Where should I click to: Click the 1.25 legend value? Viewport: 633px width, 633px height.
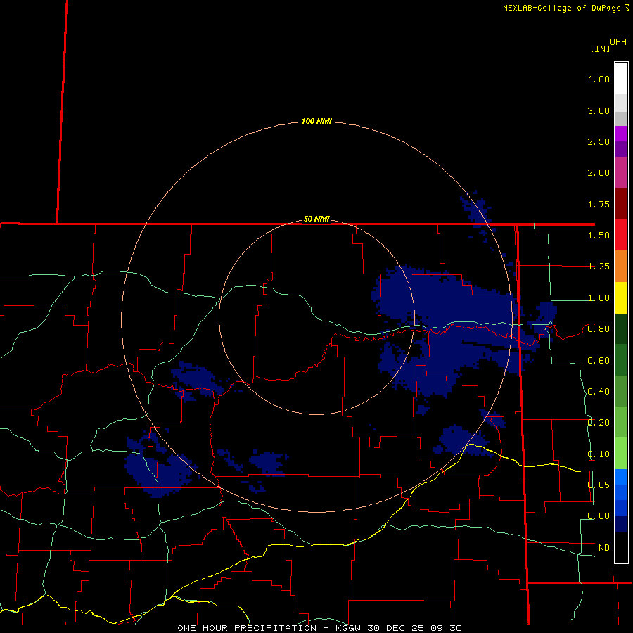(x=599, y=267)
